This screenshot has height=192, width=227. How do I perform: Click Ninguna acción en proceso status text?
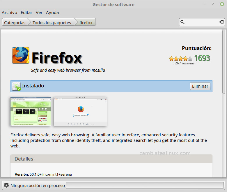pos(38,186)
